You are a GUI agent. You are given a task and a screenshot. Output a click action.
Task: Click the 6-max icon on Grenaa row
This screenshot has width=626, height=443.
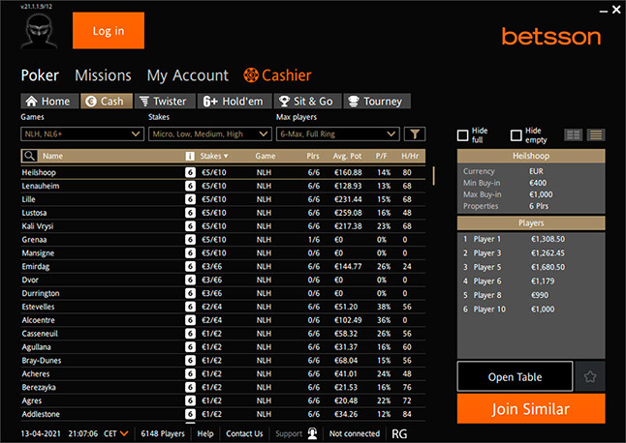[x=191, y=240]
